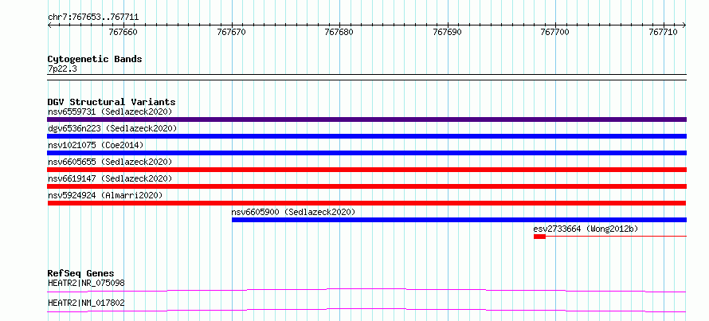Screen dimensions: 709x321
Task: Click the nsv6559731 dark purple variant bar
Action: pyautogui.click(x=366, y=119)
